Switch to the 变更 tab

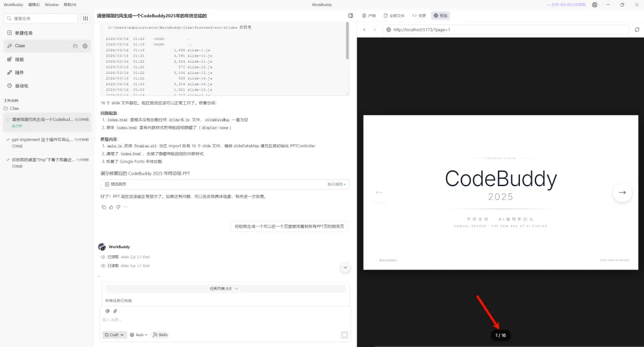[419, 16]
